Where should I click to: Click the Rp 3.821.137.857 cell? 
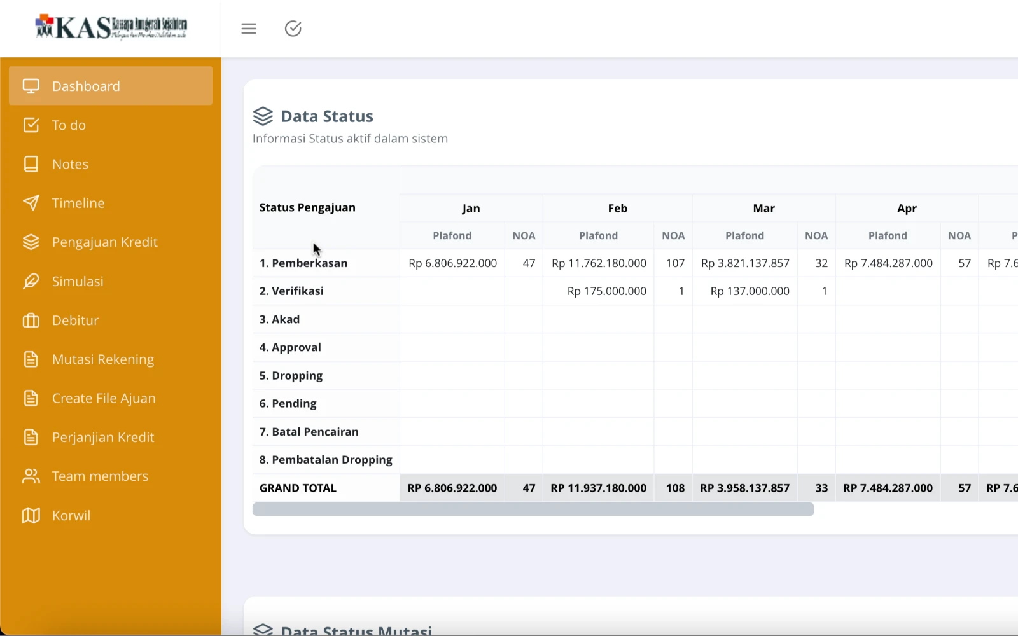pyautogui.click(x=745, y=263)
